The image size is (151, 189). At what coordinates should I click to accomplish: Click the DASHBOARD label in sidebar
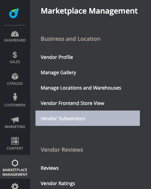click(15, 40)
